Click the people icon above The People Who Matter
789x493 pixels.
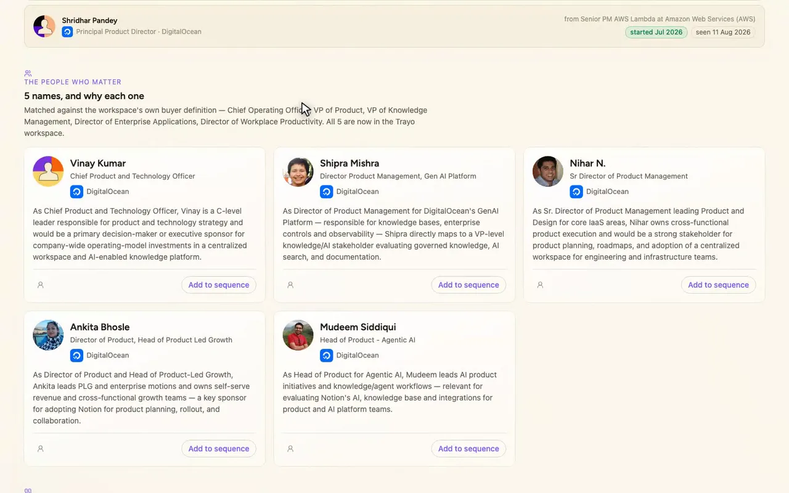(28, 73)
